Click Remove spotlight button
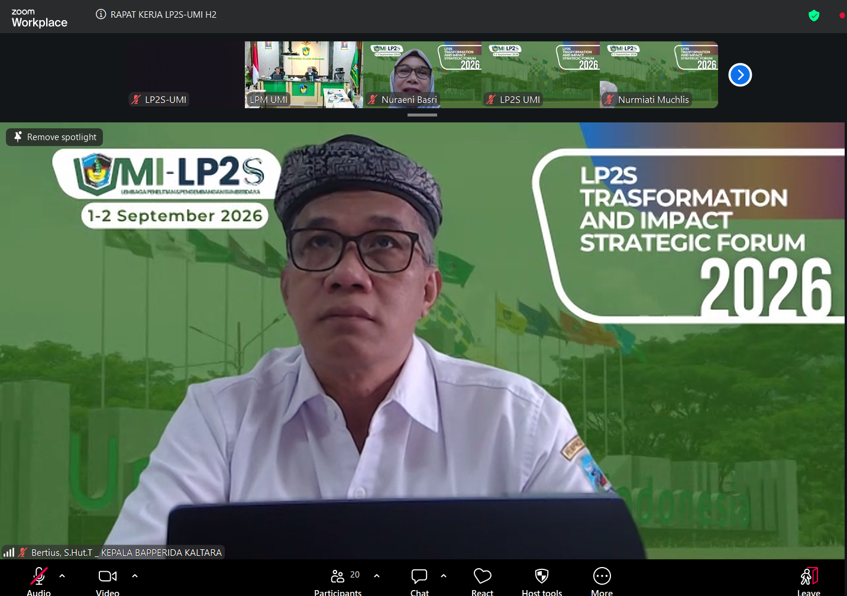 (x=55, y=137)
